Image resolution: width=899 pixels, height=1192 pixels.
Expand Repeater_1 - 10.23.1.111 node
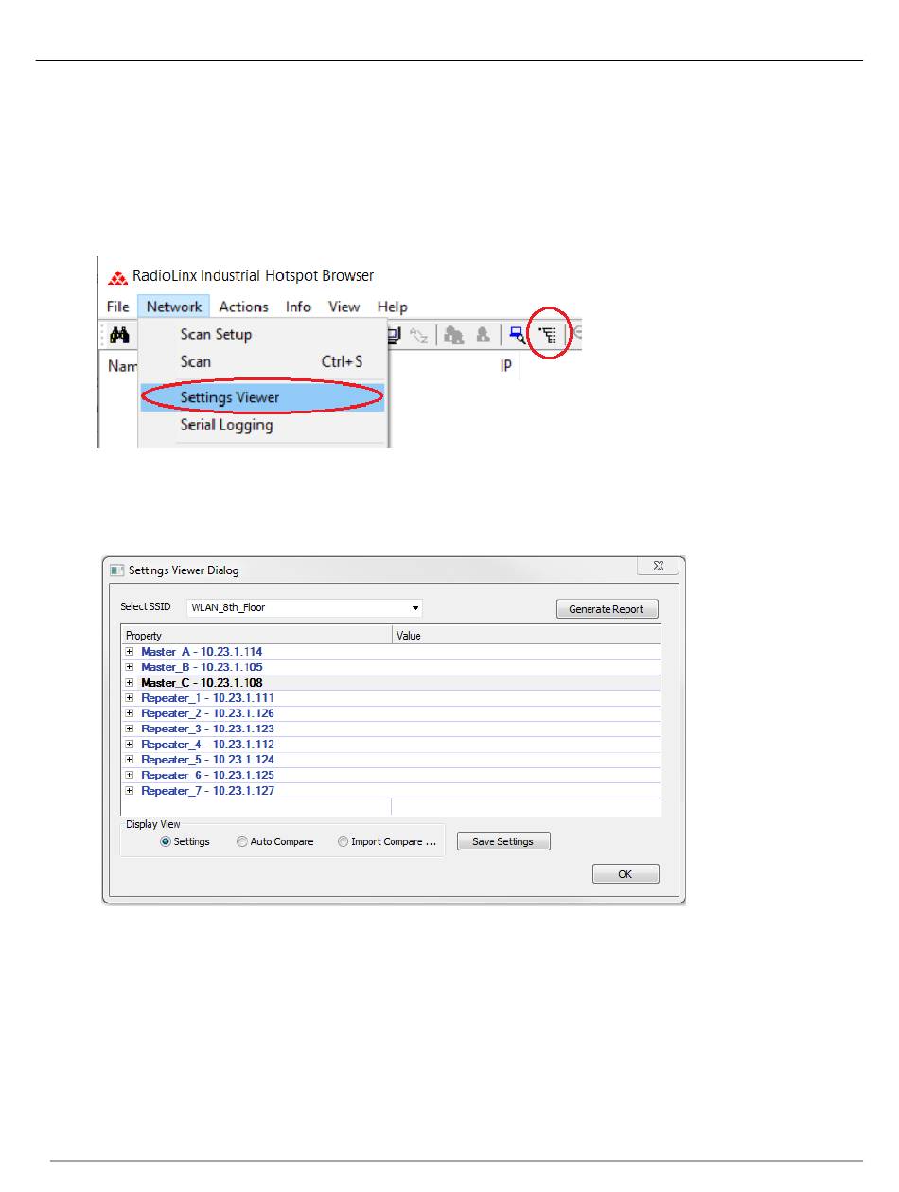click(130, 697)
